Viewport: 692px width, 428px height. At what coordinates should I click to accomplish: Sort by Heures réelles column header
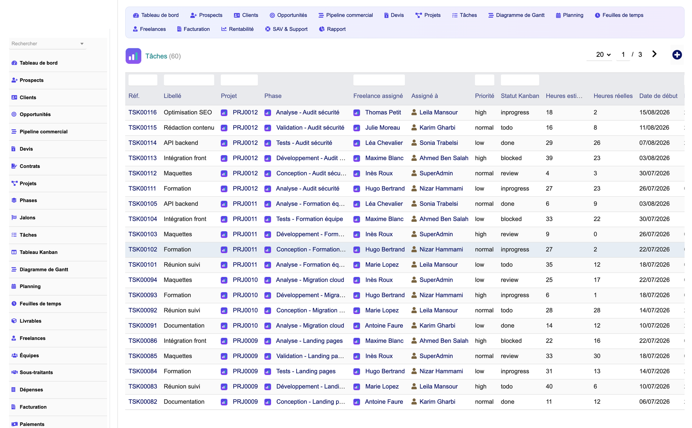tap(613, 96)
